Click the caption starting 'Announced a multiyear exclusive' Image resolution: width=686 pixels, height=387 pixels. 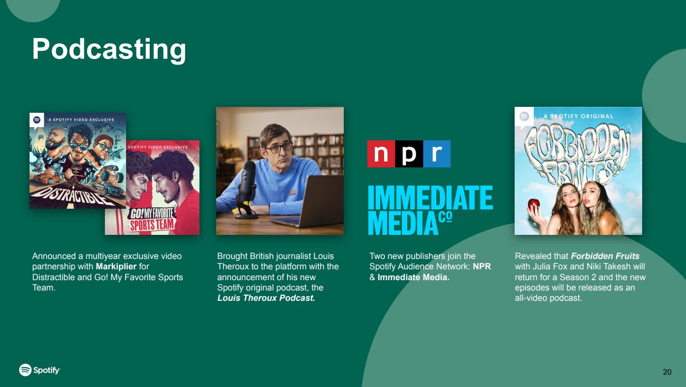(107, 272)
